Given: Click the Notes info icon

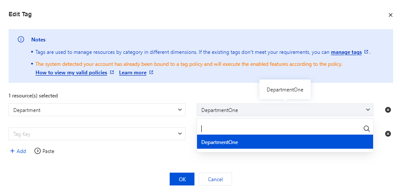Looking at the screenshot, I should (21, 40).
